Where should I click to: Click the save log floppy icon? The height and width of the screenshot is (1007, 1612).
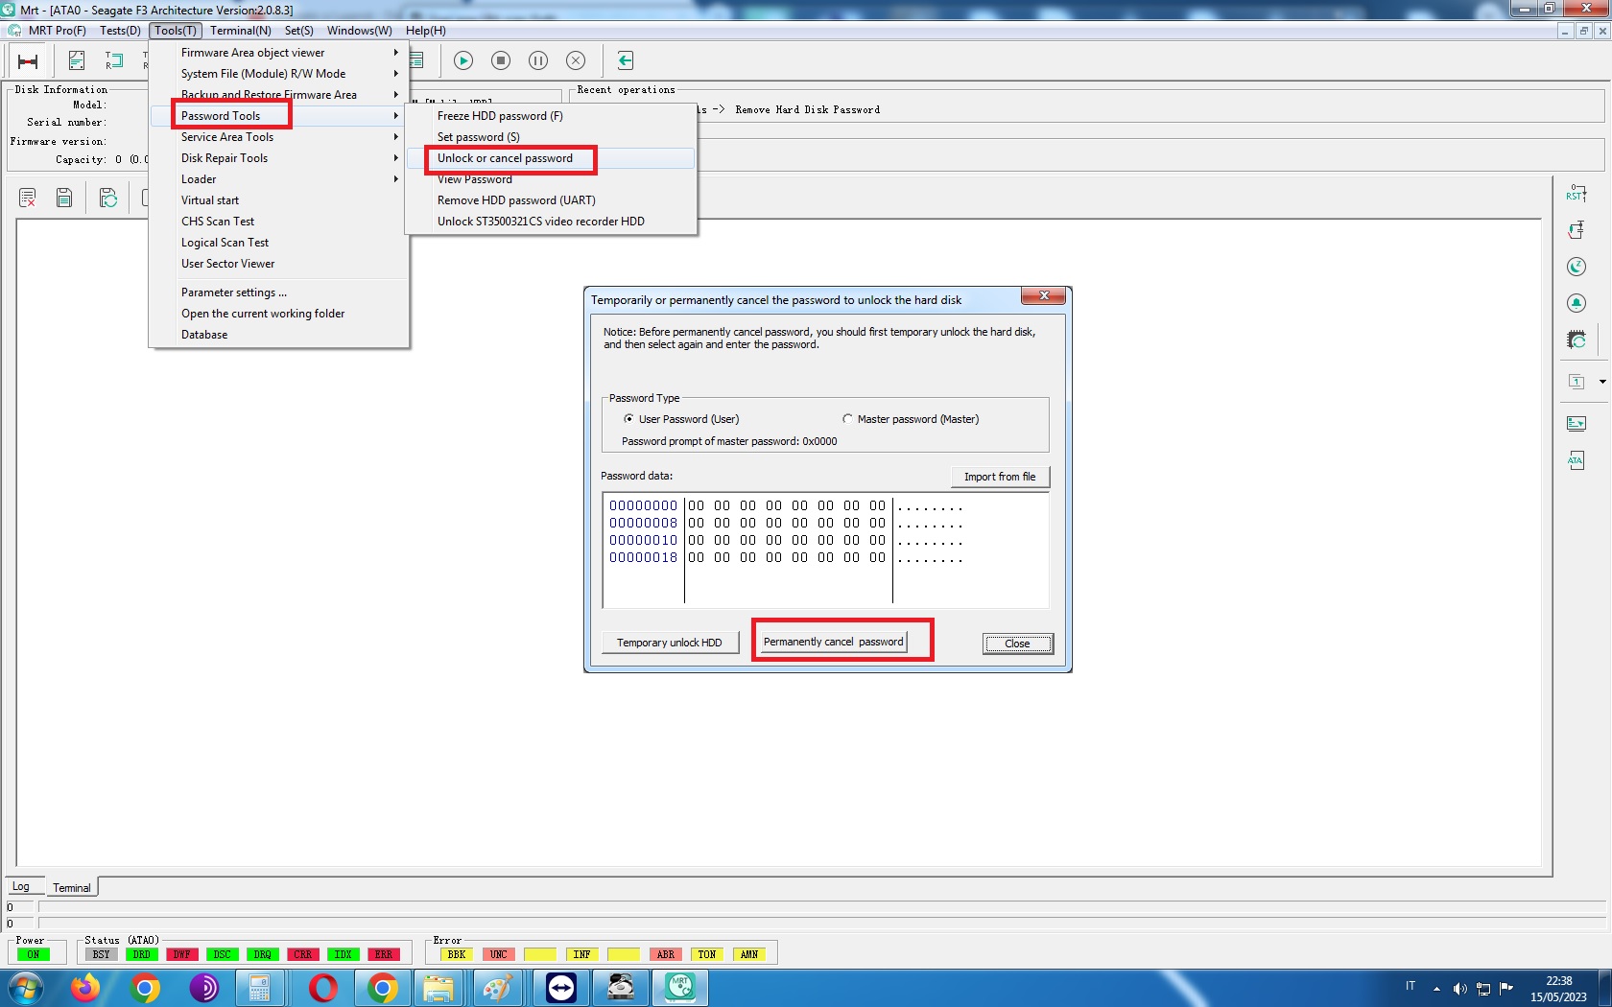[x=64, y=198]
